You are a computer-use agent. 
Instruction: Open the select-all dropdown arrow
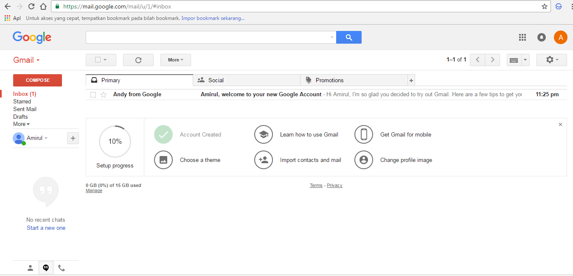coord(105,60)
